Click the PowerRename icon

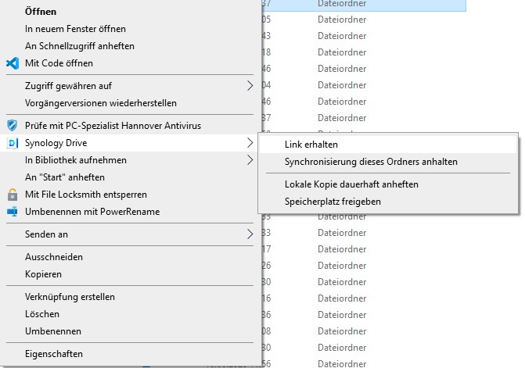click(x=12, y=212)
